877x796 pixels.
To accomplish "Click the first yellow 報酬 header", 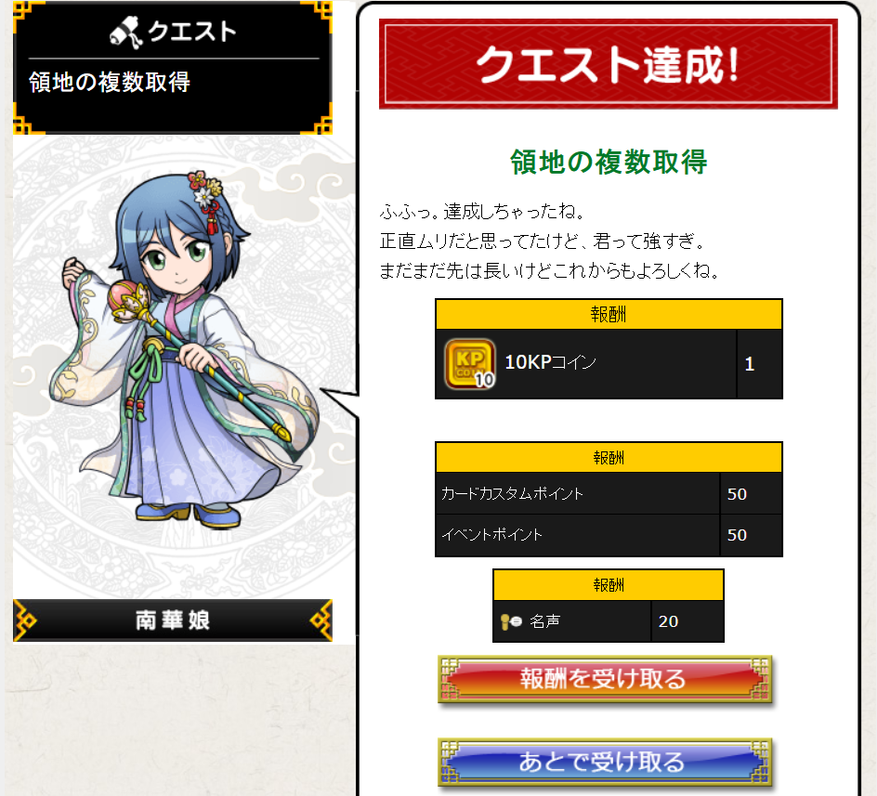I will tap(609, 314).
